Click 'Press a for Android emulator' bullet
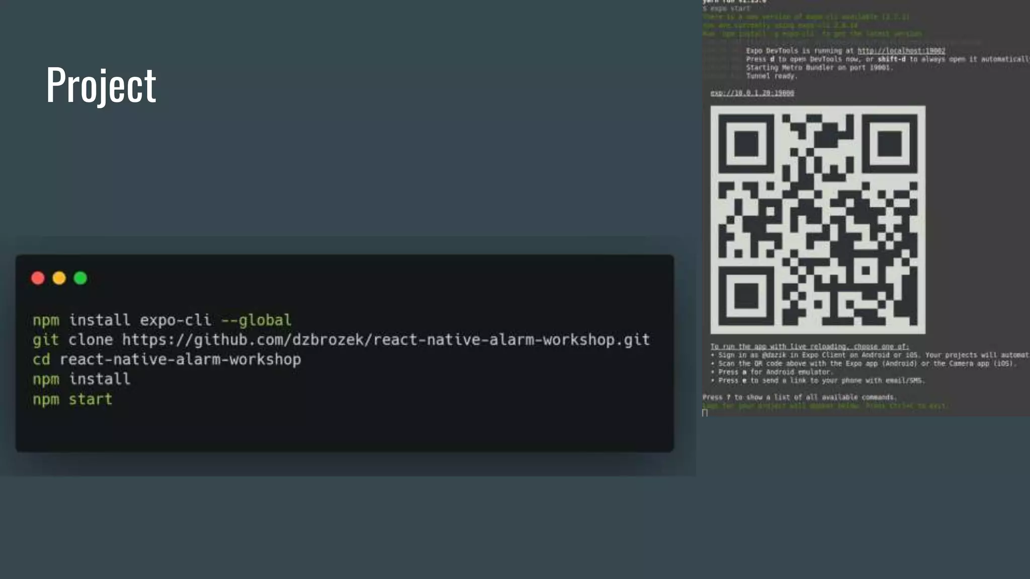Viewport: 1030px width, 579px height. (775, 372)
